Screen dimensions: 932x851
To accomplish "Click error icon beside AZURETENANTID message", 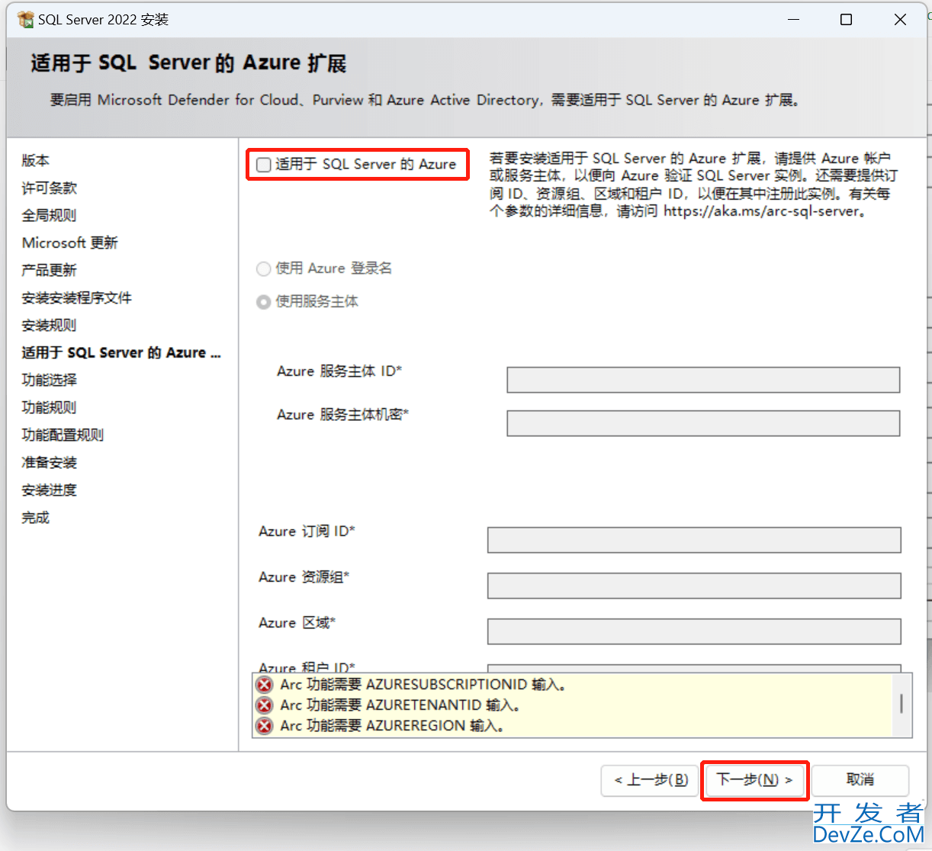I will click(x=265, y=705).
